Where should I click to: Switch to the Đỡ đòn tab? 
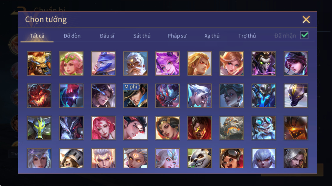coord(72,36)
